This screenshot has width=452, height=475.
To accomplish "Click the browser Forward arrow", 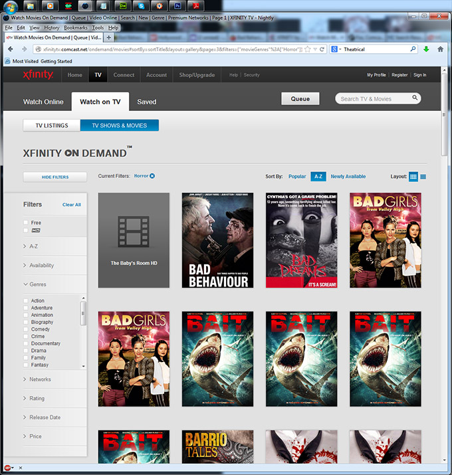I will pyautogui.click(x=24, y=49).
